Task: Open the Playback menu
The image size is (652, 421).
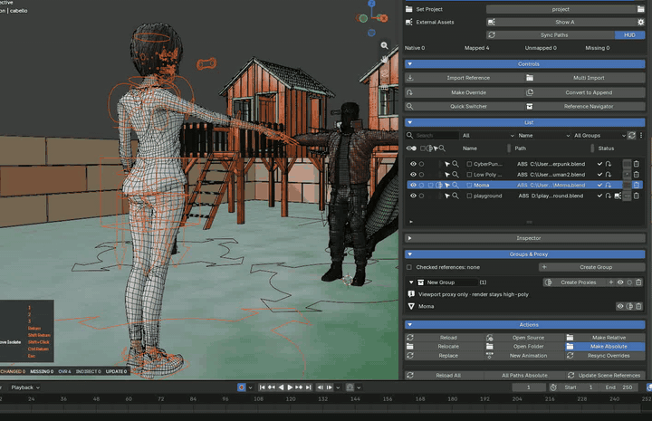Action: click(x=25, y=388)
